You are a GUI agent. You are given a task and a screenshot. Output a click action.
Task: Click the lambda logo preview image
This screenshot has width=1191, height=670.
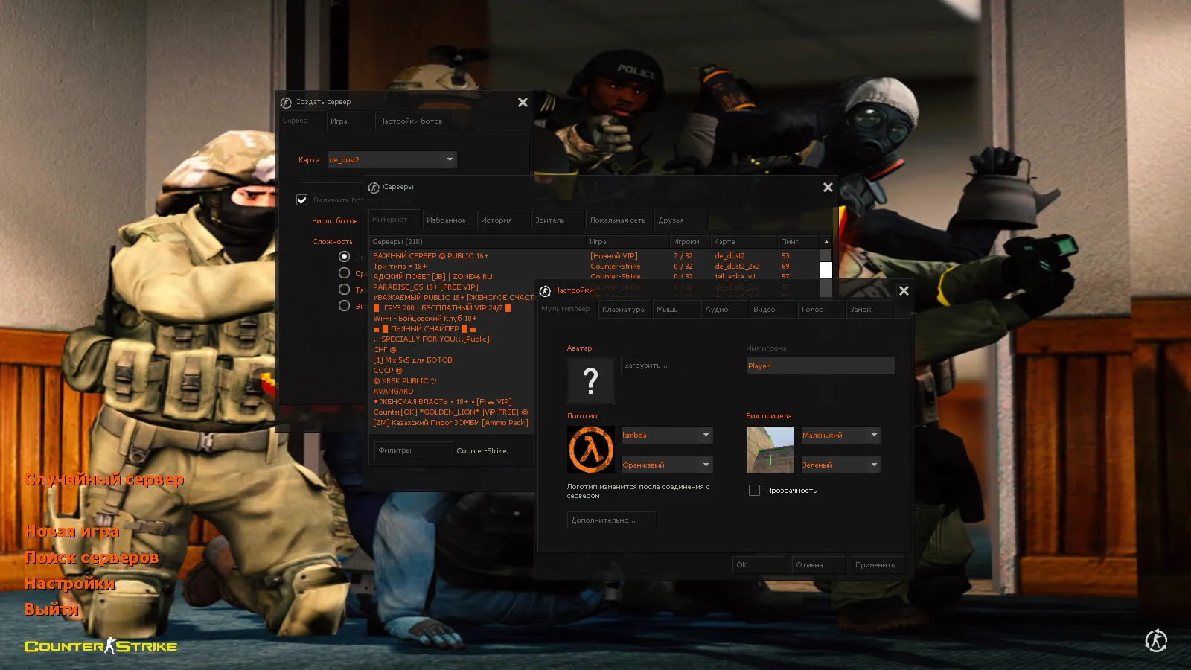coord(591,450)
